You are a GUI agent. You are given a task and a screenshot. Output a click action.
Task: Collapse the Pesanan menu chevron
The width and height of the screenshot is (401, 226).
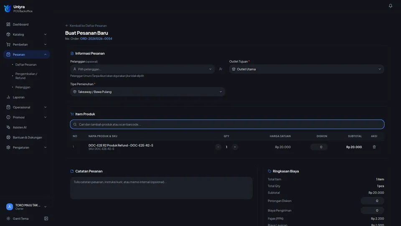[x=45, y=54]
